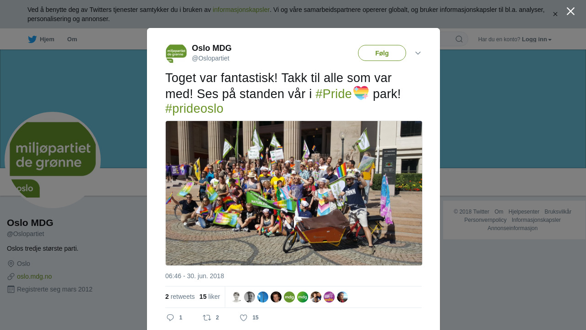Expand tweet options chevron menu
This screenshot has height=330, width=586.
tap(418, 53)
